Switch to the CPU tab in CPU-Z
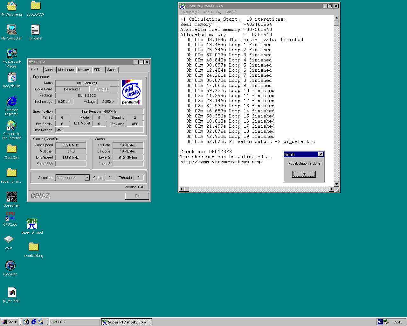Image resolution: width=407 pixels, height=326 pixels. click(x=35, y=69)
